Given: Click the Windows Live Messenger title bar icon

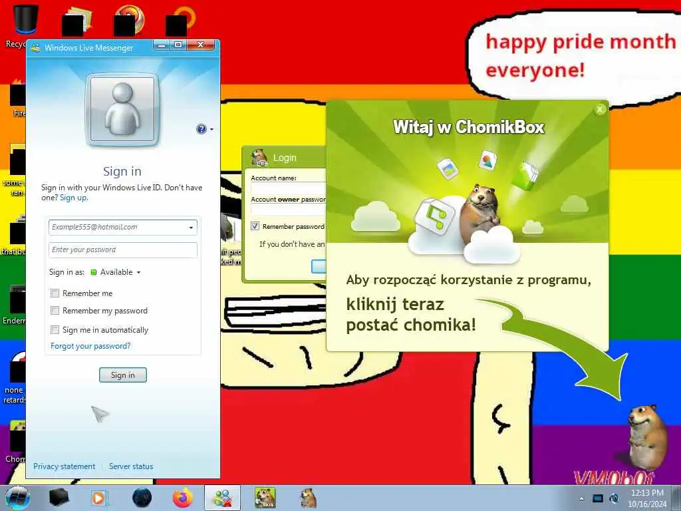Looking at the screenshot, I should pyautogui.click(x=36, y=48).
